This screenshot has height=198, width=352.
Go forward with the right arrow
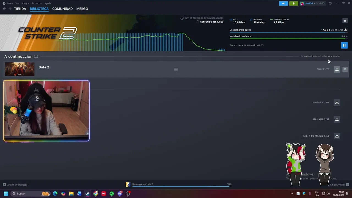(x=10, y=9)
